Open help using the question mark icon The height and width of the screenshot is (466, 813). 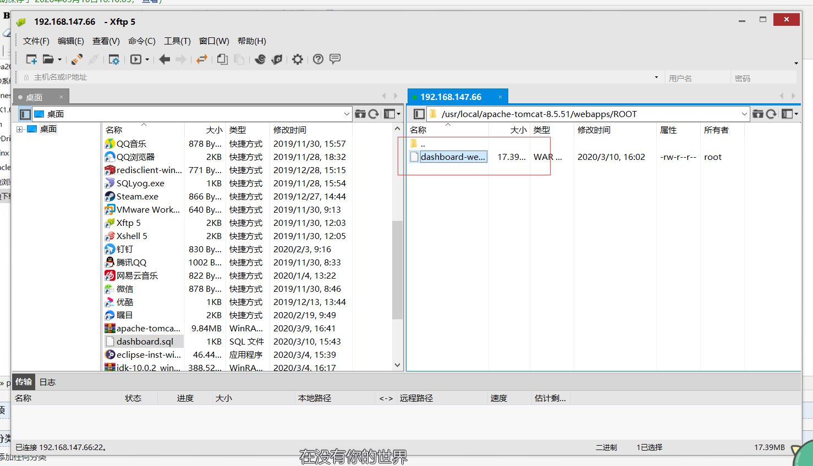tap(318, 59)
